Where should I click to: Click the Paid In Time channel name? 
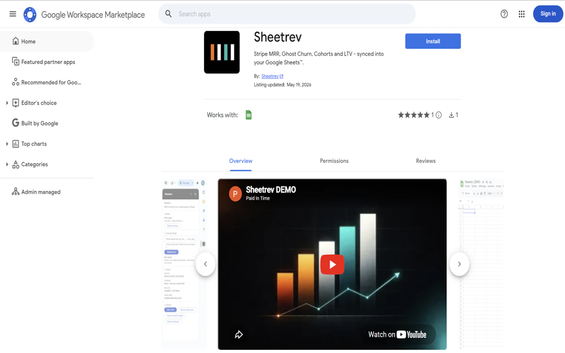tap(258, 198)
